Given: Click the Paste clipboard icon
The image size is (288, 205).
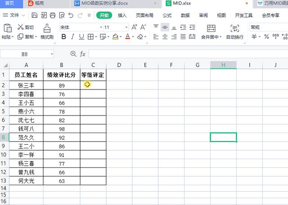Looking at the screenshot, I should pyautogui.click(x=8, y=28).
